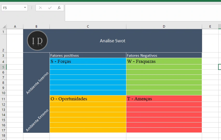Select column D header
The image size is (221, 140).
164,27
